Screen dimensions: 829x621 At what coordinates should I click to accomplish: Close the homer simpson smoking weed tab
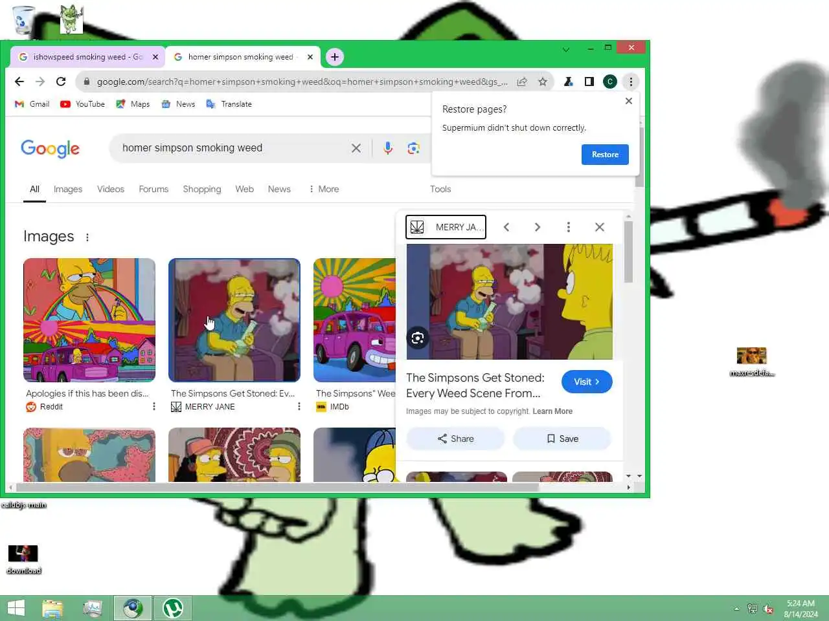tap(310, 57)
